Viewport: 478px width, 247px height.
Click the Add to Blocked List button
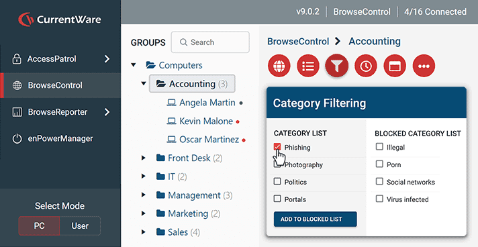tap(316, 219)
